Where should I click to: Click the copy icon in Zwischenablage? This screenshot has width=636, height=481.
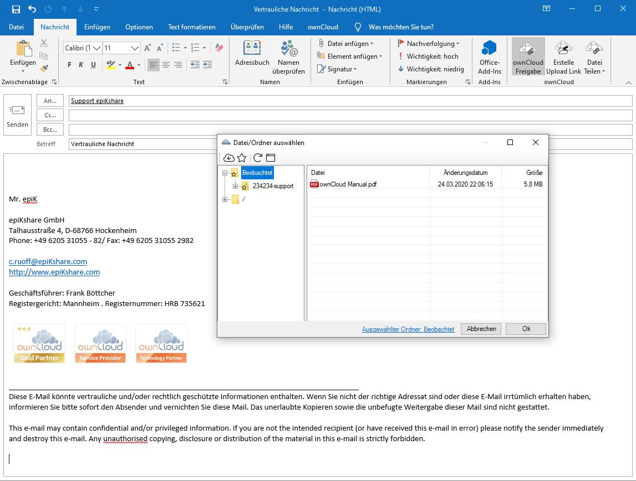coord(44,56)
